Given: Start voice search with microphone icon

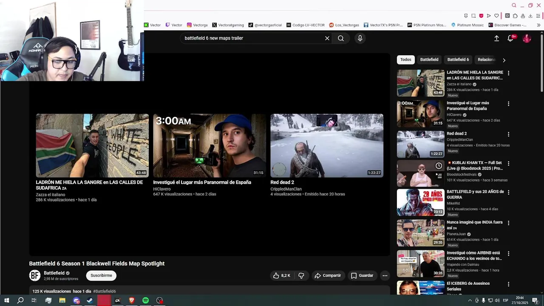Looking at the screenshot, I should 360,38.
